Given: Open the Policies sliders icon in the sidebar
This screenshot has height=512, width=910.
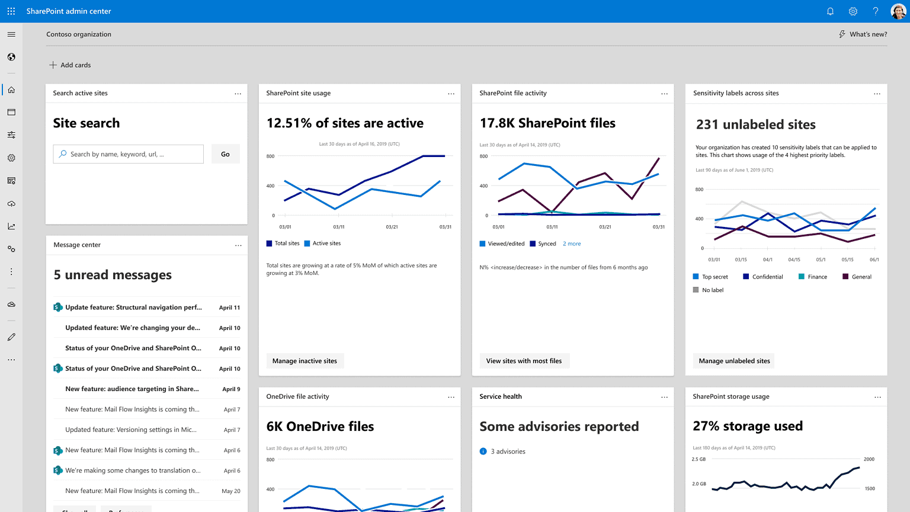Looking at the screenshot, I should tap(11, 135).
